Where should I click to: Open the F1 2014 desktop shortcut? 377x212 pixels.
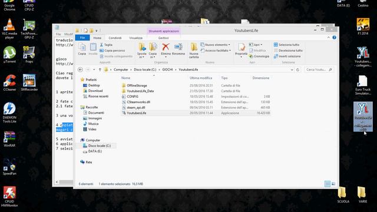pyautogui.click(x=363, y=26)
